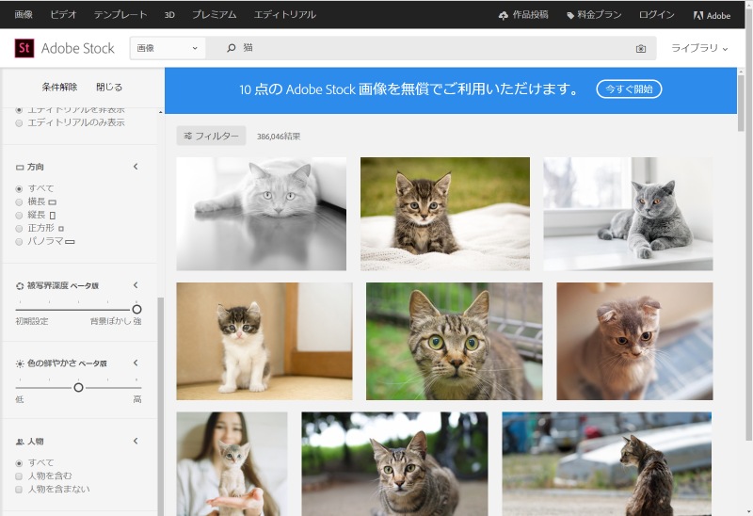753x516 pixels.
Task: Collapse the 人物 filter section
Action: coord(136,441)
